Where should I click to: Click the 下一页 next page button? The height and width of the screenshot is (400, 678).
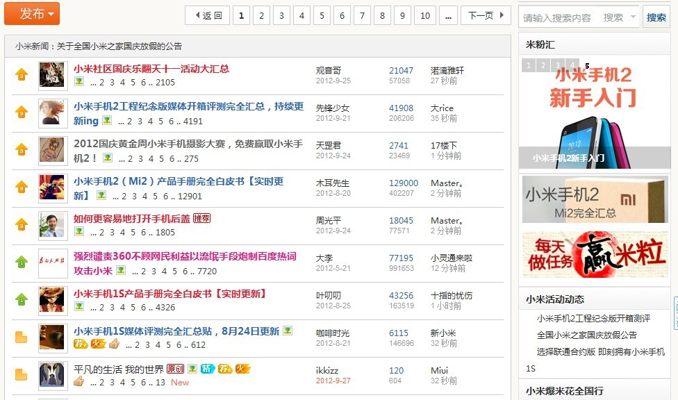(486, 15)
